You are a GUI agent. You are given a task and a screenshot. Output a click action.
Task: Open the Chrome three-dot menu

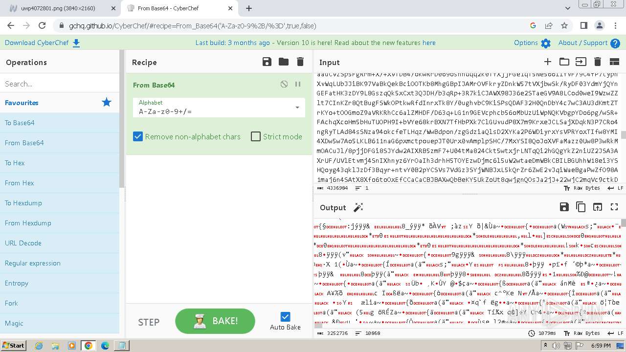615,25
